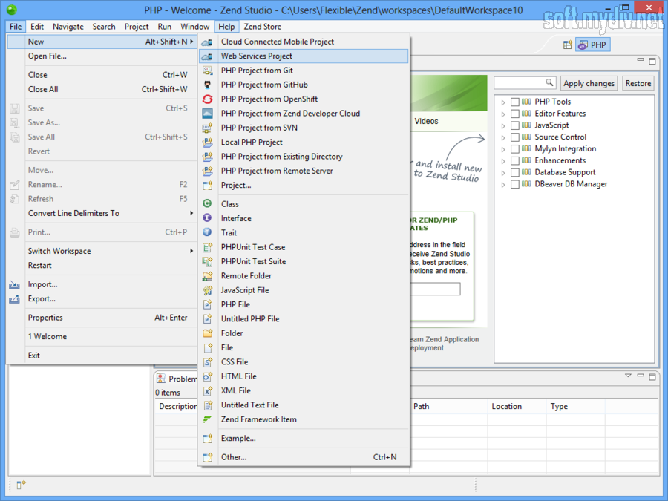Image resolution: width=668 pixels, height=501 pixels.
Task: Tick the DBeaver DB Manager checkbox
Action: pyautogui.click(x=514, y=185)
